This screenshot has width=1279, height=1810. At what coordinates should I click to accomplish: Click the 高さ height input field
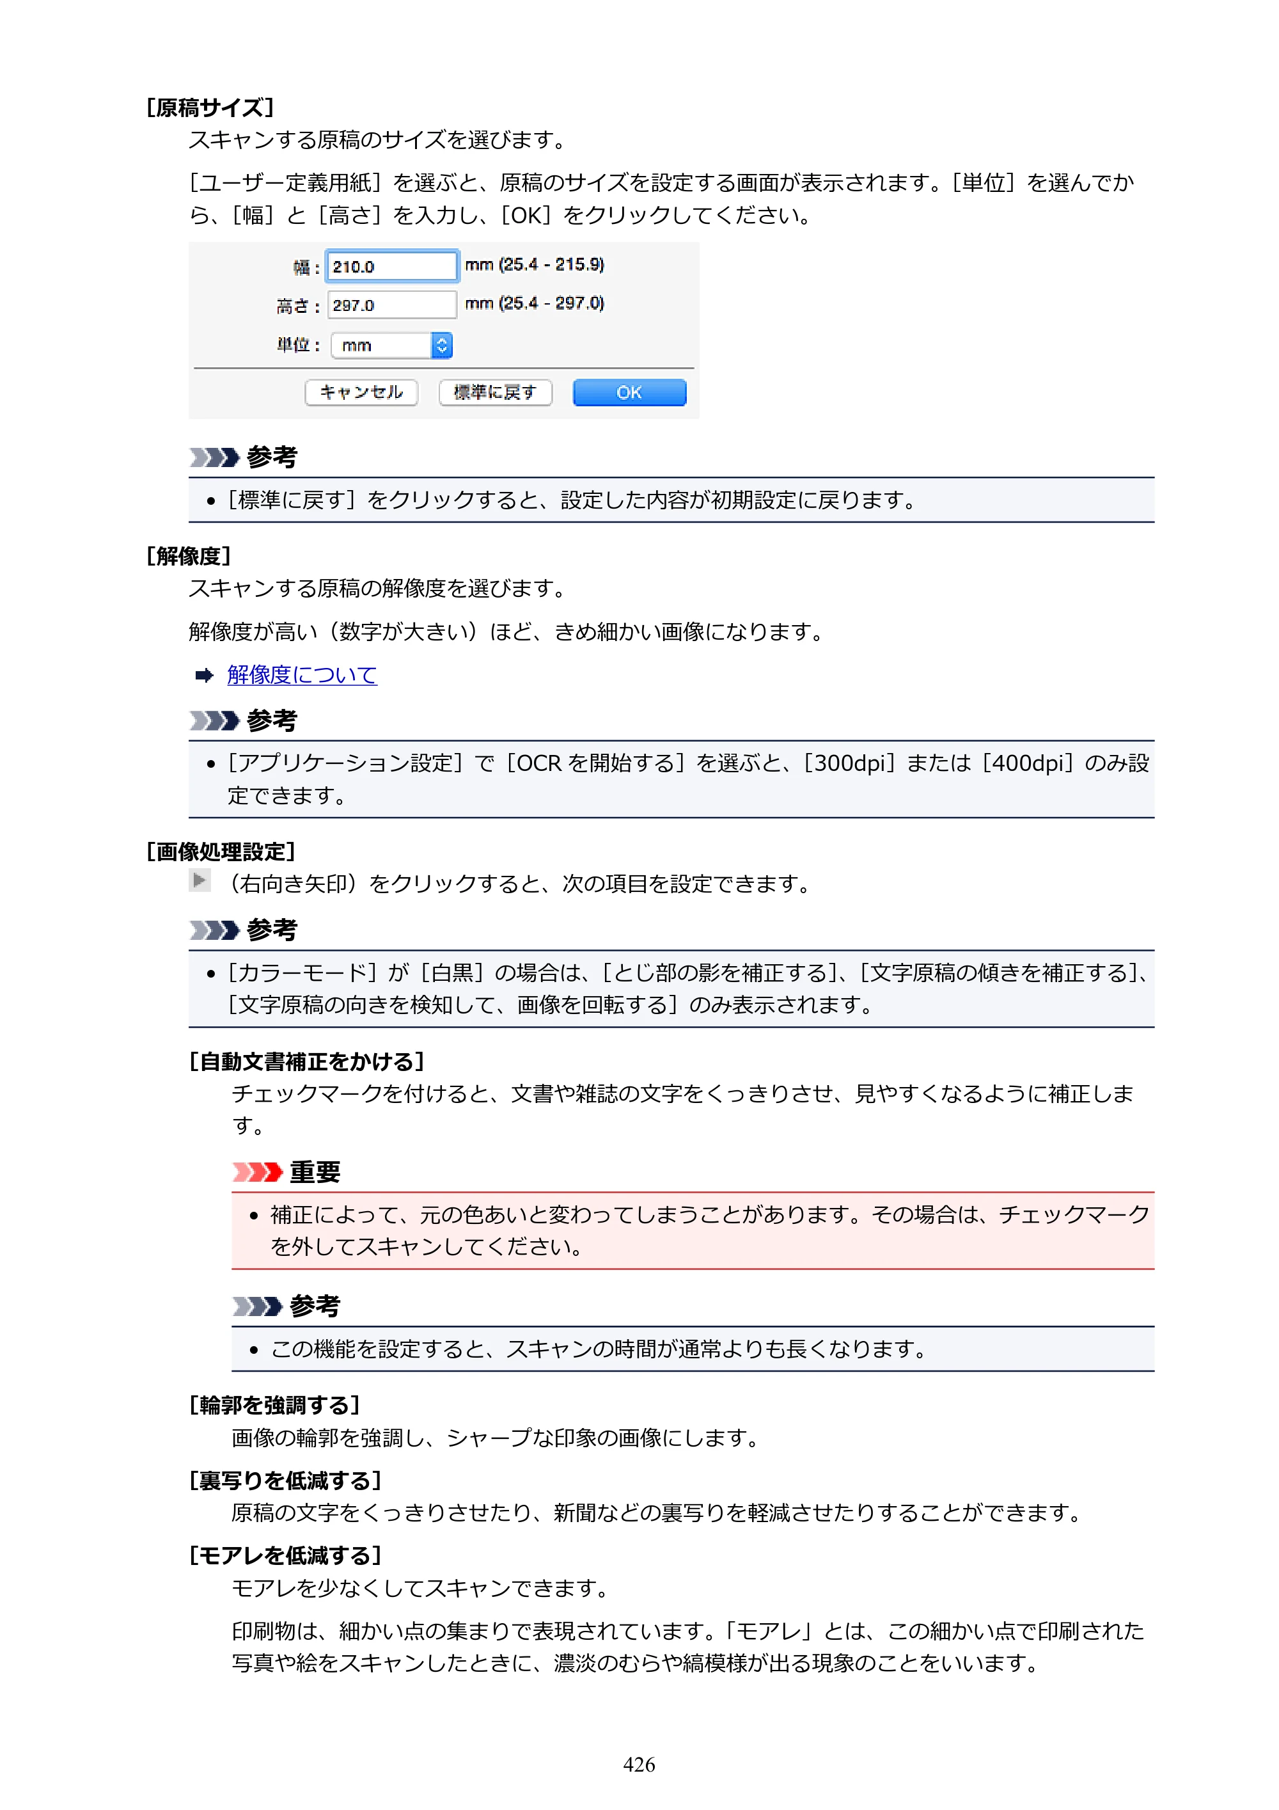(391, 305)
